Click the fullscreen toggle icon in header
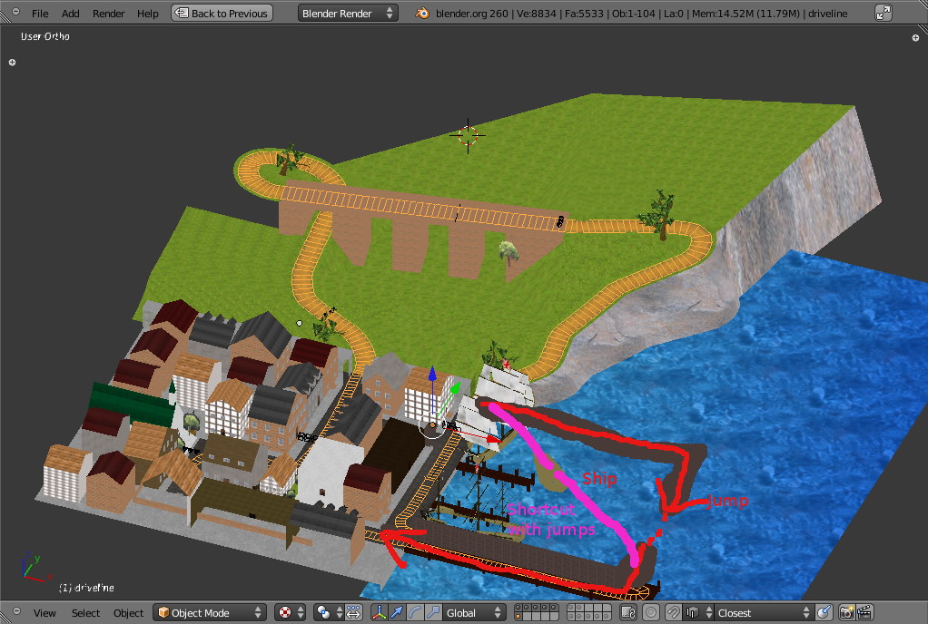 click(884, 14)
